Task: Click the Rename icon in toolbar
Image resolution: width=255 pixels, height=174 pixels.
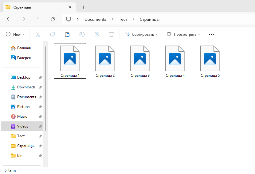Action: 82,34
